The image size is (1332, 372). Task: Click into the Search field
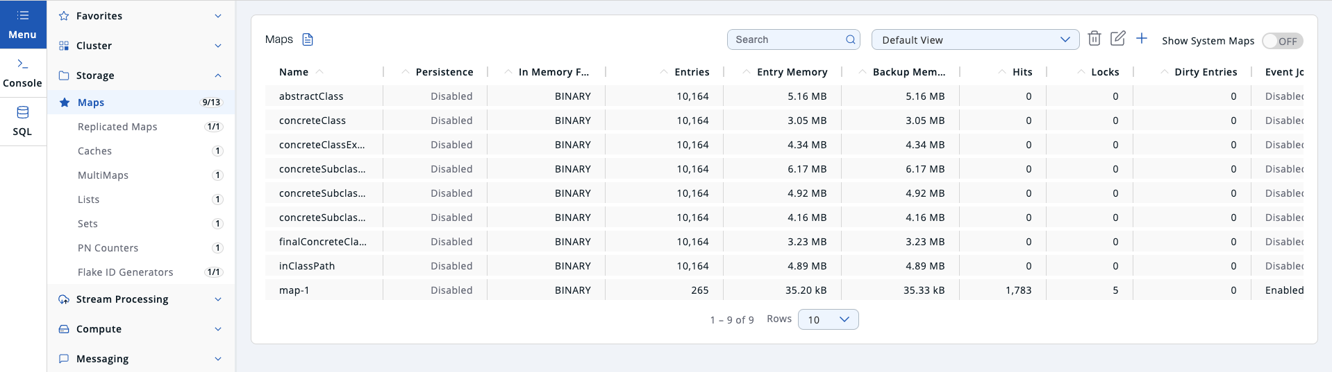coord(785,39)
